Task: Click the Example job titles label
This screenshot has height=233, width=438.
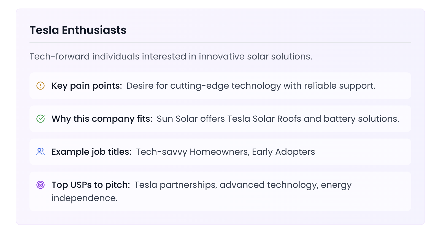Action: click(91, 152)
